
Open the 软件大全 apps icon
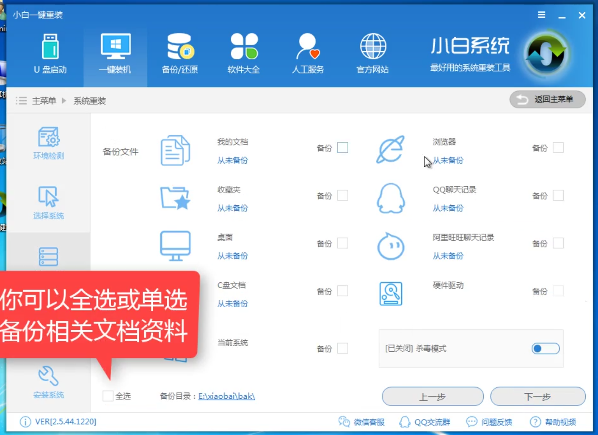(244, 46)
